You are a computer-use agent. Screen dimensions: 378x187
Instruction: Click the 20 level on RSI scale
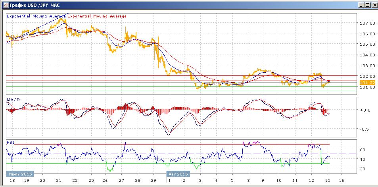(362, 169)
